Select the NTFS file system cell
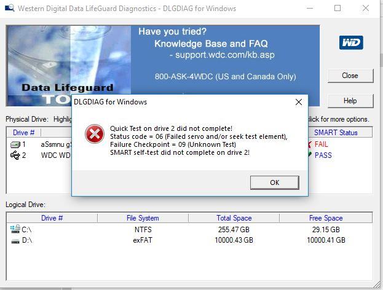Image resolution: width=383 pixels, height=290 pixels. (143, 229)
